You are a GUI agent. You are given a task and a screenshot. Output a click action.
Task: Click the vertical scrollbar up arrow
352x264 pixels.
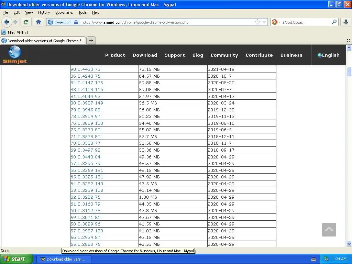(349, 47)
